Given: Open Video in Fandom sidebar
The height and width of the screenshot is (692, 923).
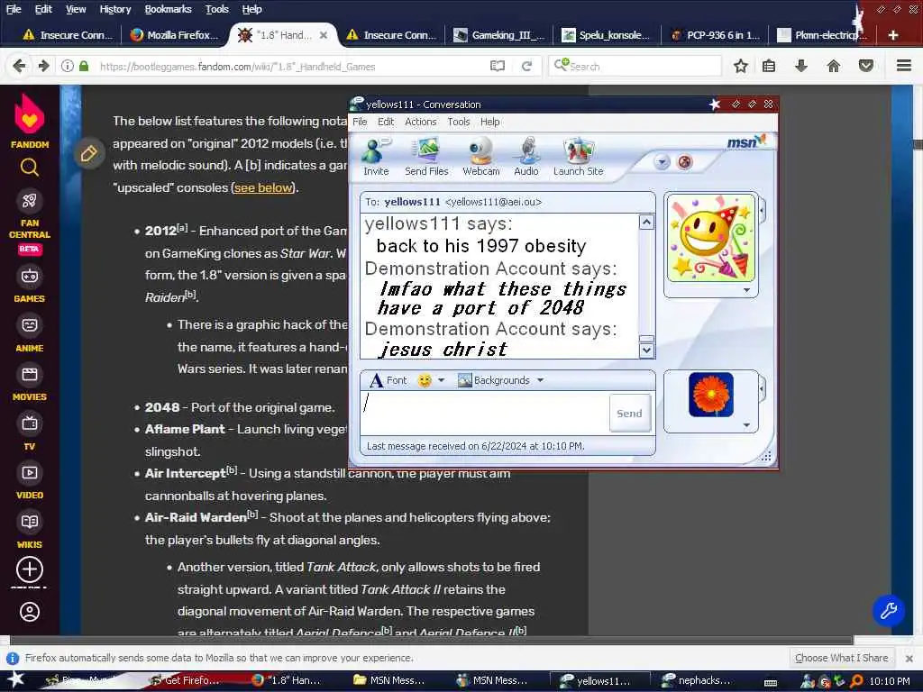Looking at the screenshot, I should pos(30,481).
